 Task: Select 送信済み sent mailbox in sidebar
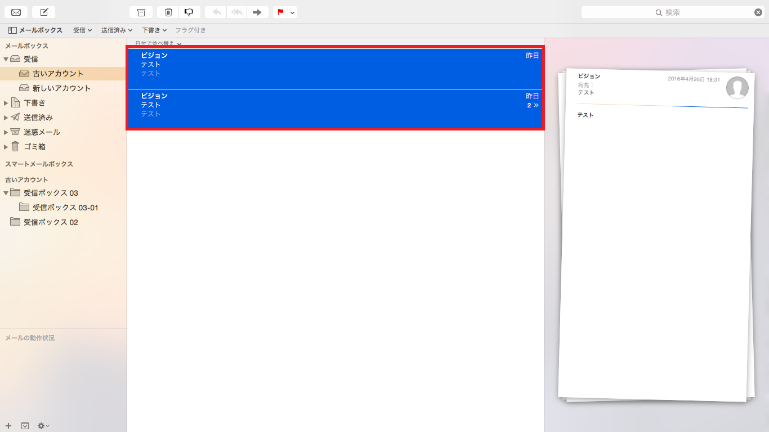[x=38, y=118]
